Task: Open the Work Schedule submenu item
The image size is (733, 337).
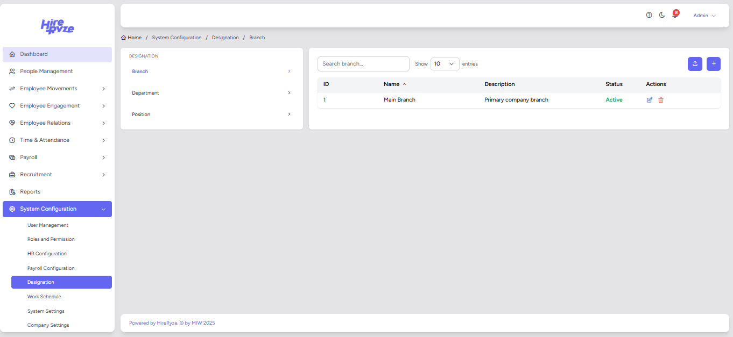Action: tap(44, 297)
